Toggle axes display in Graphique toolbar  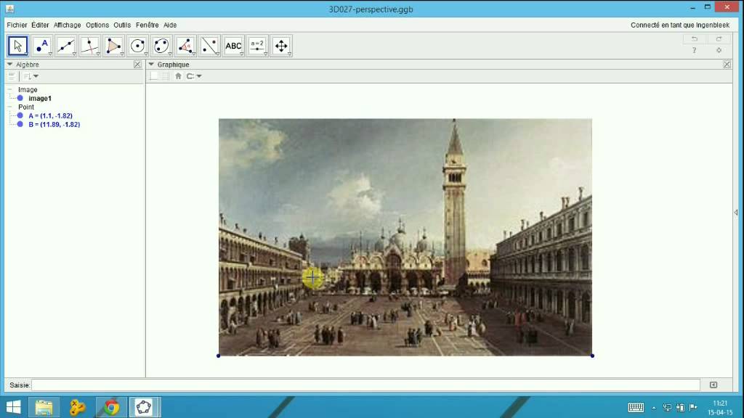[153, 75]
